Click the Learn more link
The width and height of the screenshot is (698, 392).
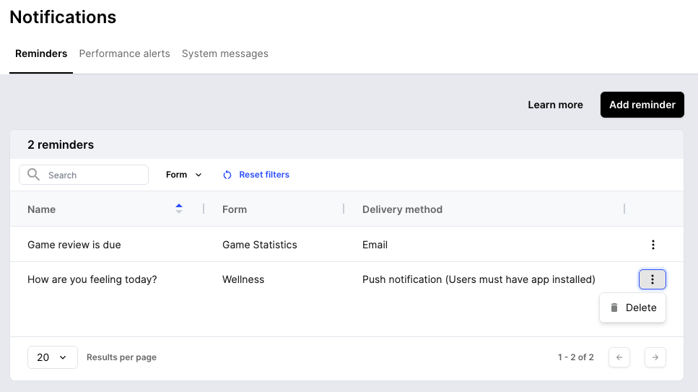pos(555,105)
